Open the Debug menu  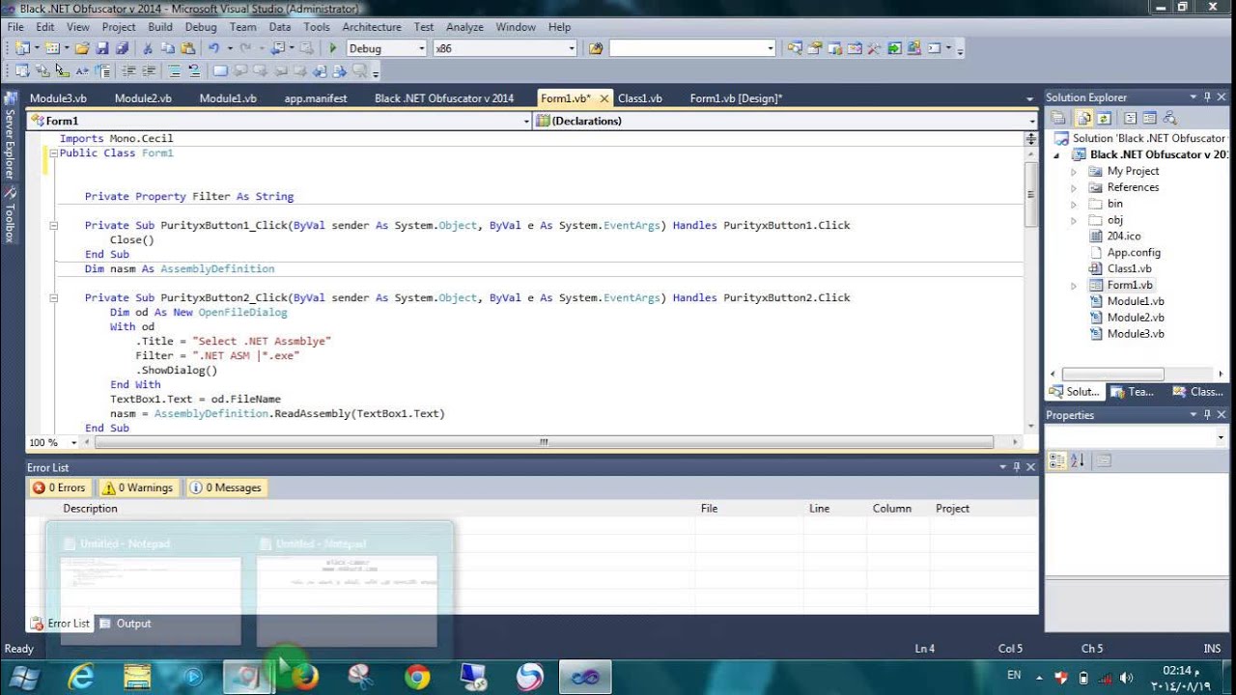click(201, 27)
